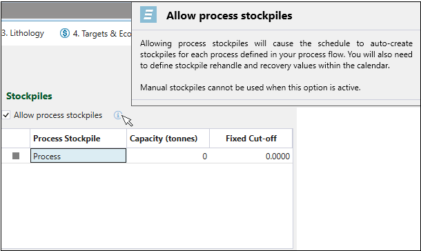Image resolution: width=421 pixels, height=251 pixels.
Task: Click the info icon beside Allow process stockpiles
Action: point(117,115)
